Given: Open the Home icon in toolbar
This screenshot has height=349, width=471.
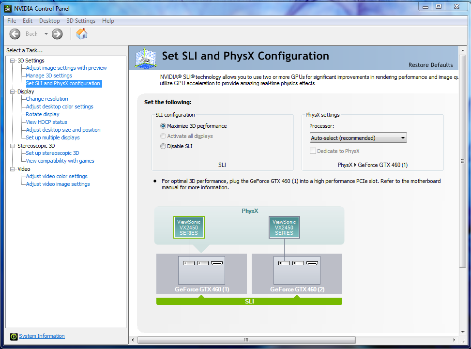Looking at the screenshot, I should tap(81, 34).
